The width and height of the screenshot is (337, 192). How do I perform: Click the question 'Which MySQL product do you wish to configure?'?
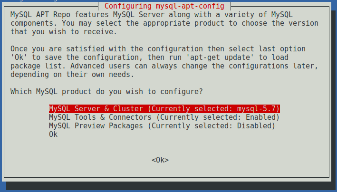106,91
